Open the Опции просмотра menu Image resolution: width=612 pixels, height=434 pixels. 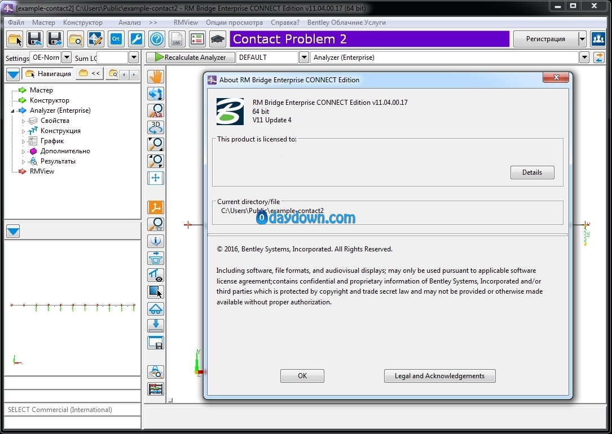tap(234, 22)
